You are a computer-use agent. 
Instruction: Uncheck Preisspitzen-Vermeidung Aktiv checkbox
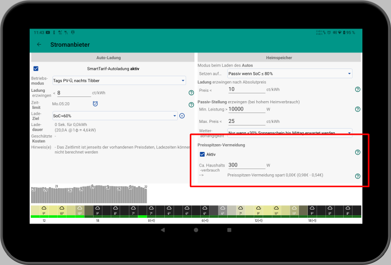click(202, 154)
